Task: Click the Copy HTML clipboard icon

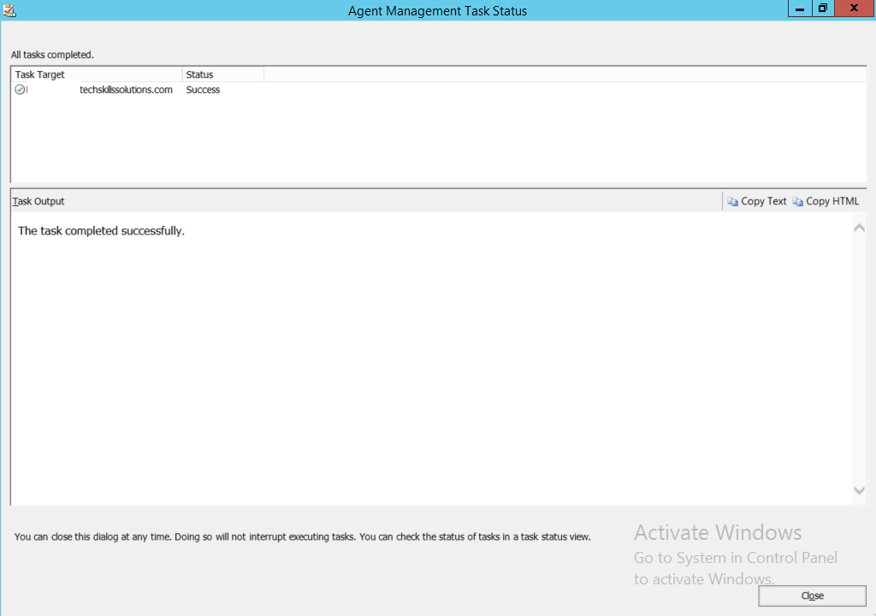Action: [x=797, y=201]
